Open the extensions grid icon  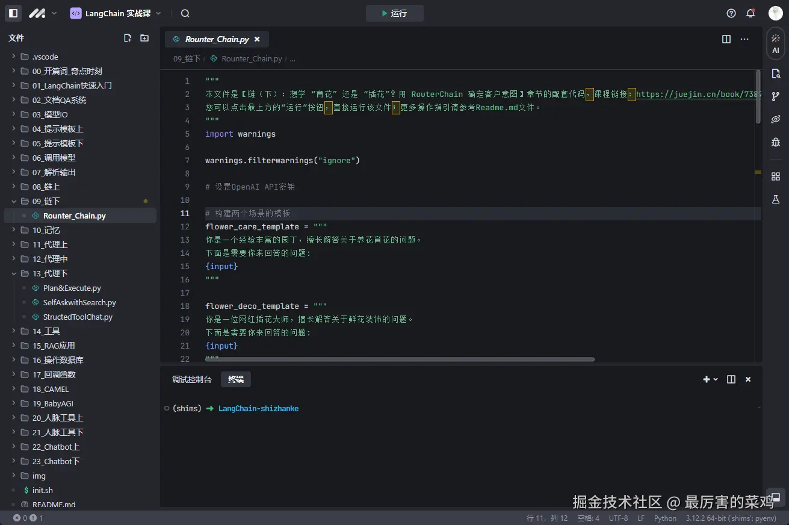[776, 176]
